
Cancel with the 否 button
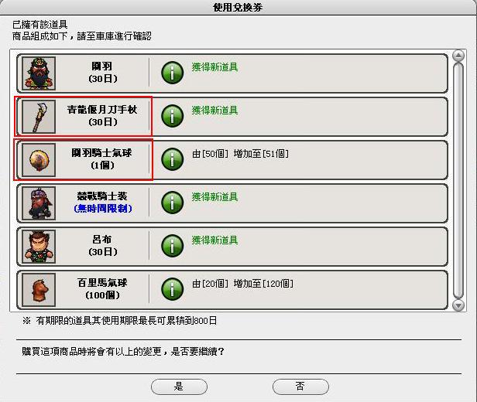[300, 387]
